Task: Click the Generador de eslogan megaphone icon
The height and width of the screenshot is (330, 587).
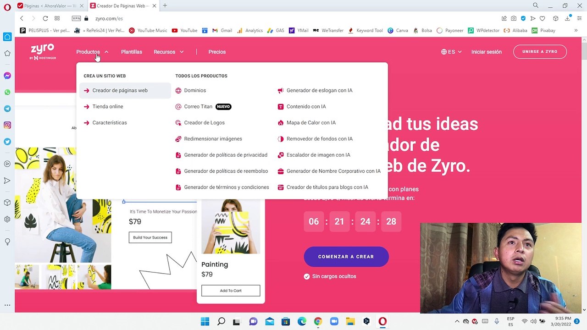Action: click(281, 90)
